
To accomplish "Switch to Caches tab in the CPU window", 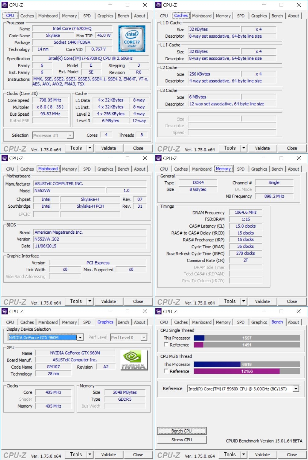I will click(27, 16).
